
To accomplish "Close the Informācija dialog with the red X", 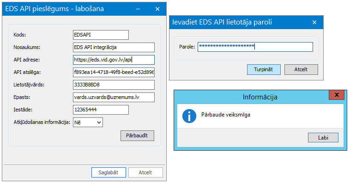I will coord(337,95).
